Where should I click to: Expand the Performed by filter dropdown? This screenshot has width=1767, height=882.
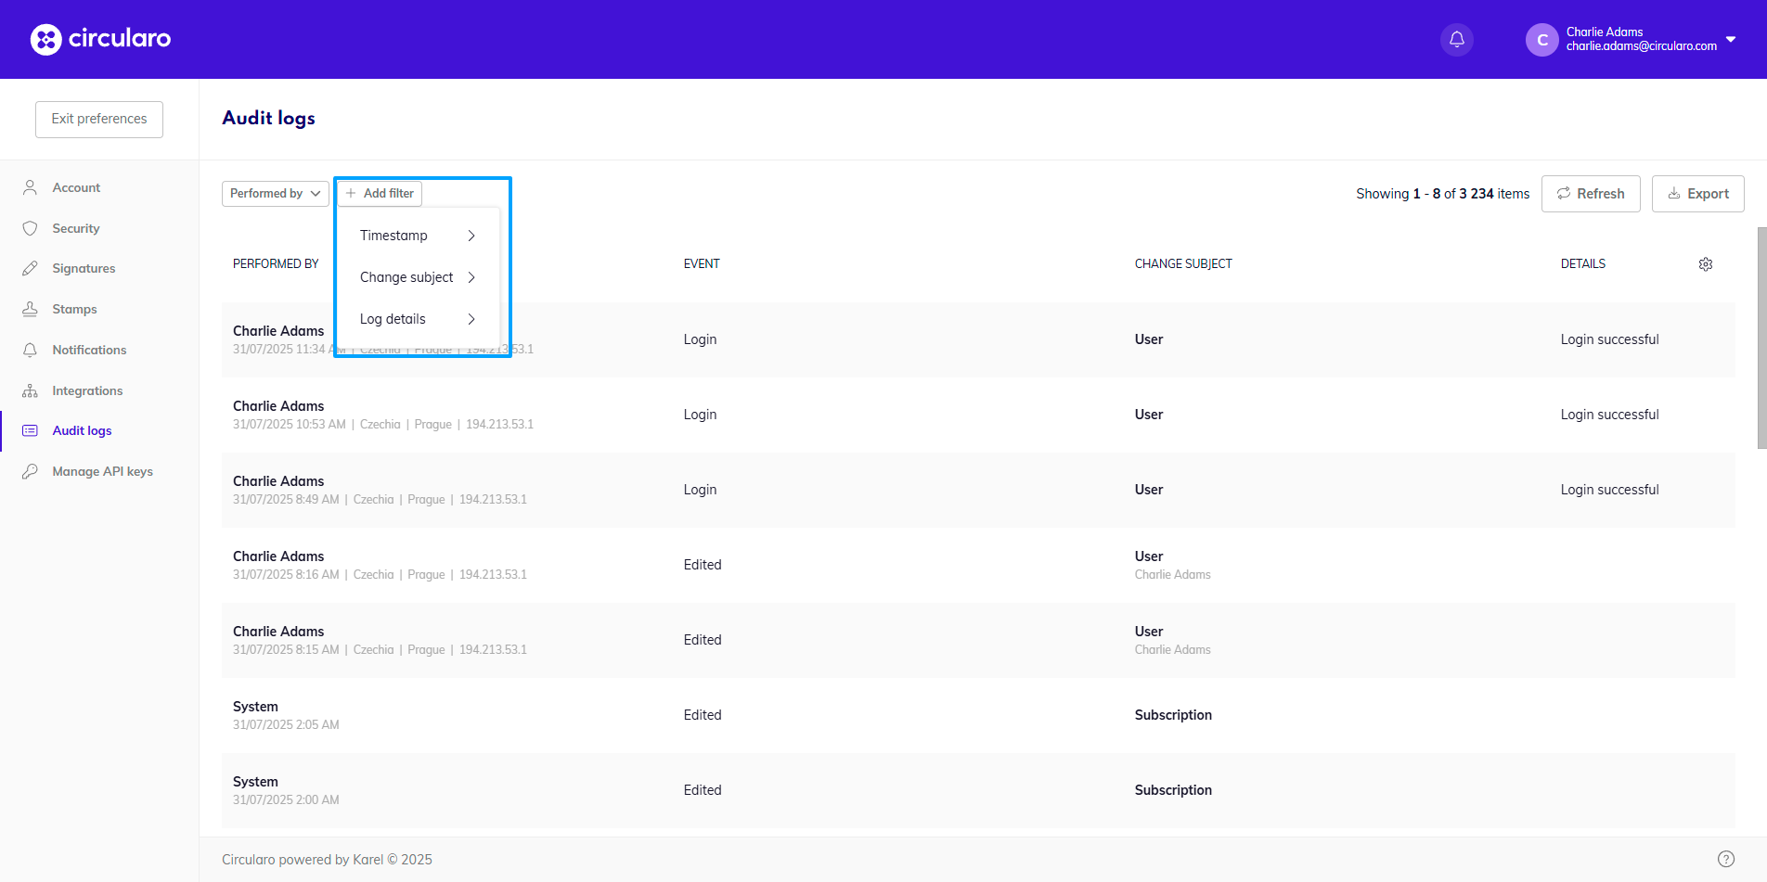275,193
